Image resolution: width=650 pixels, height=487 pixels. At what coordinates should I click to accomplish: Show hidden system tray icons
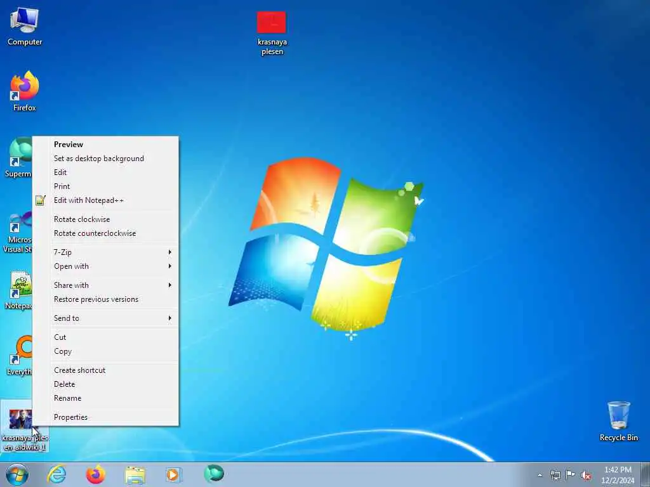click(x=540, y=475)
